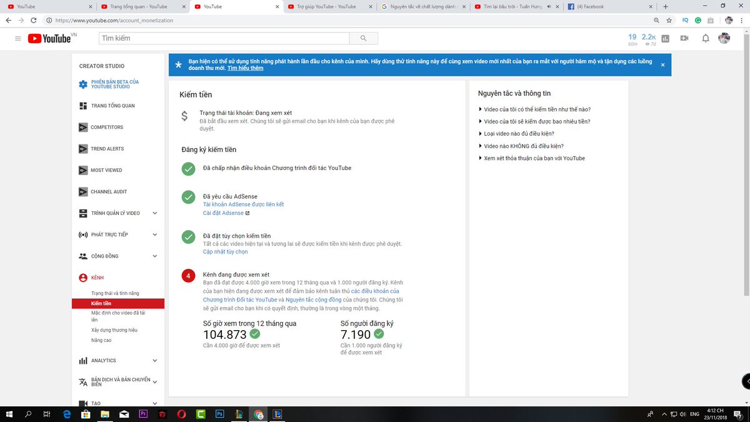Mute the Tìm lại bầu trời tab's speaker icon
This screenshot has height=422, width=750.
tap(549, 6)
